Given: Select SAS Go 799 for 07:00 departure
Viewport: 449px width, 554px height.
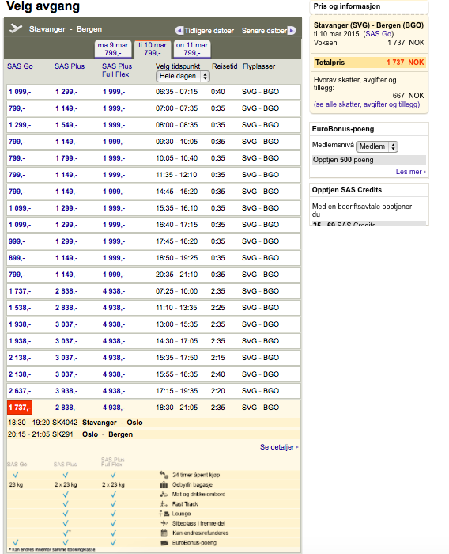Looking at the screenshot, I should click(17, 108).
